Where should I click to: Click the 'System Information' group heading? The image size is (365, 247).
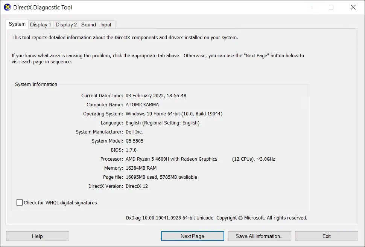36,84
